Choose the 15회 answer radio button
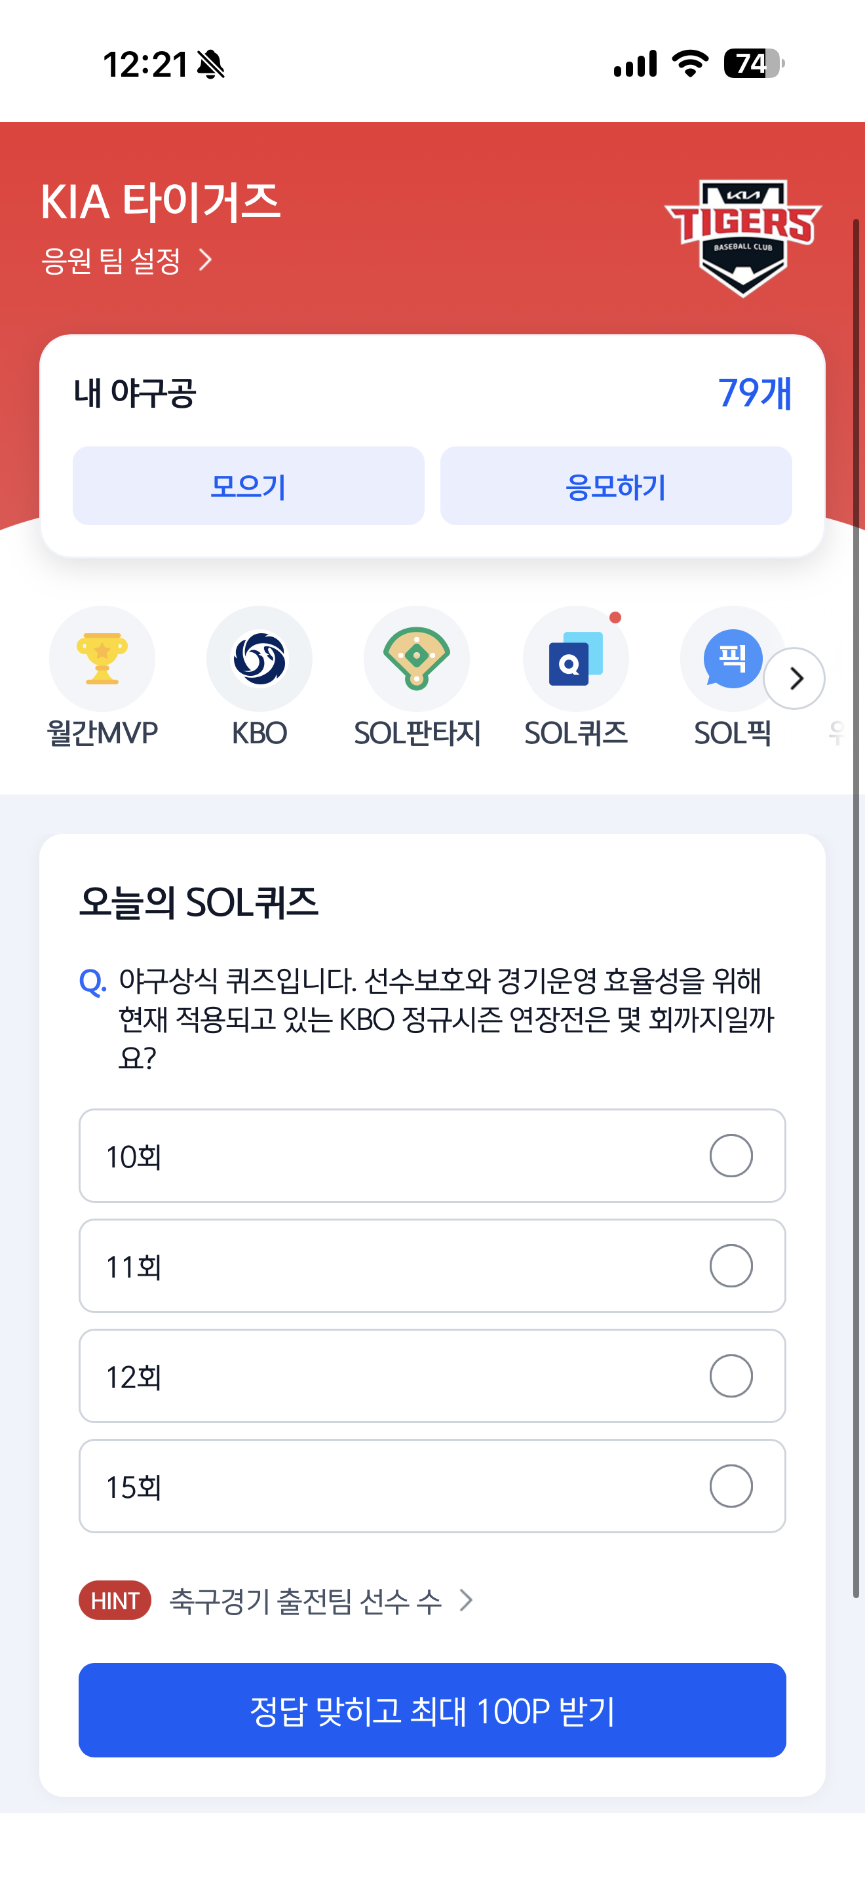The width and height of the screenshot is (865, 1880). point(731,1486)
